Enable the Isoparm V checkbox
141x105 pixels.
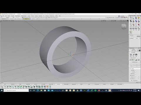pyautogui.click(x=140, y=77)
